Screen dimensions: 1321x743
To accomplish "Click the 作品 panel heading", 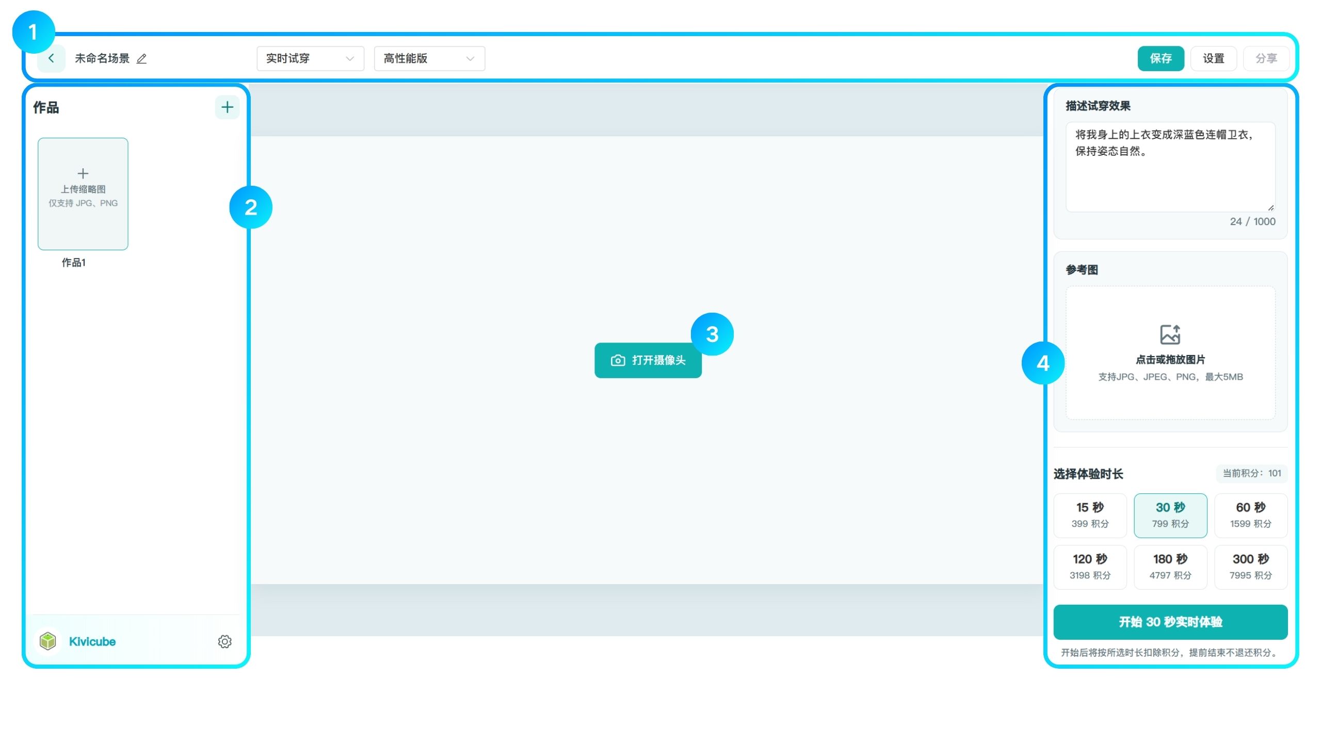I will [46, 107].
